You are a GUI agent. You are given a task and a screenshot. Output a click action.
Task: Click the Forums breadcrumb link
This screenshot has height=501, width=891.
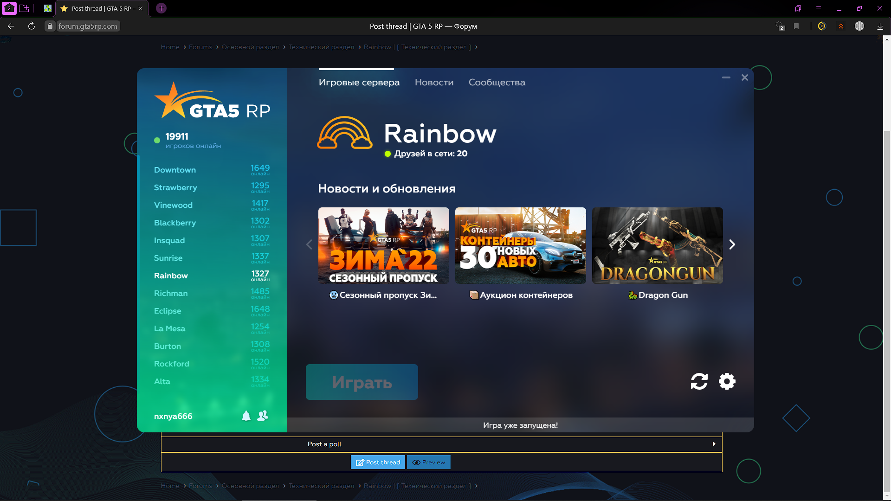pyautogui.click(x=200, y=46)
